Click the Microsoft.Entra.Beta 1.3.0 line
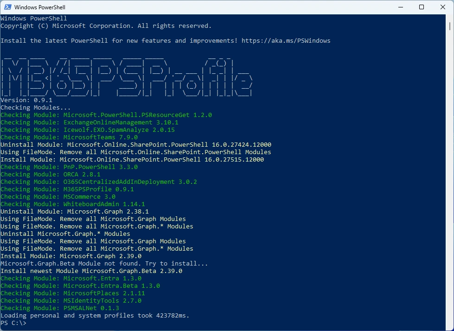Viewport: 454px width, 331px height. (80, 286)
